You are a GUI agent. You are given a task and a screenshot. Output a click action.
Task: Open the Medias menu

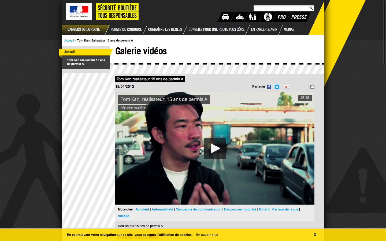(289, 29)
